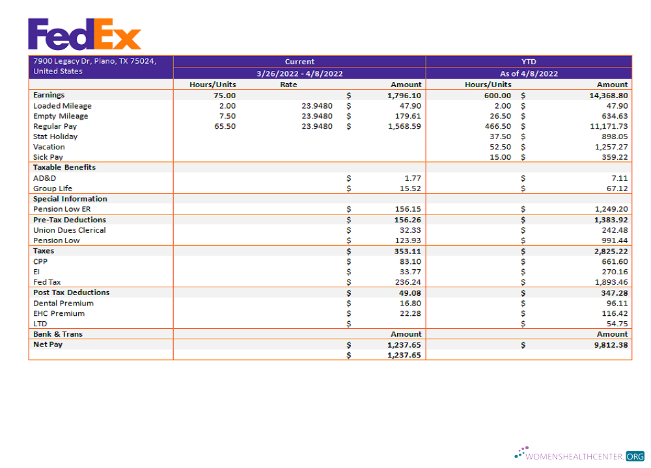Select the YTD column header
651x468 pixels.
click(x=528, y=61)
